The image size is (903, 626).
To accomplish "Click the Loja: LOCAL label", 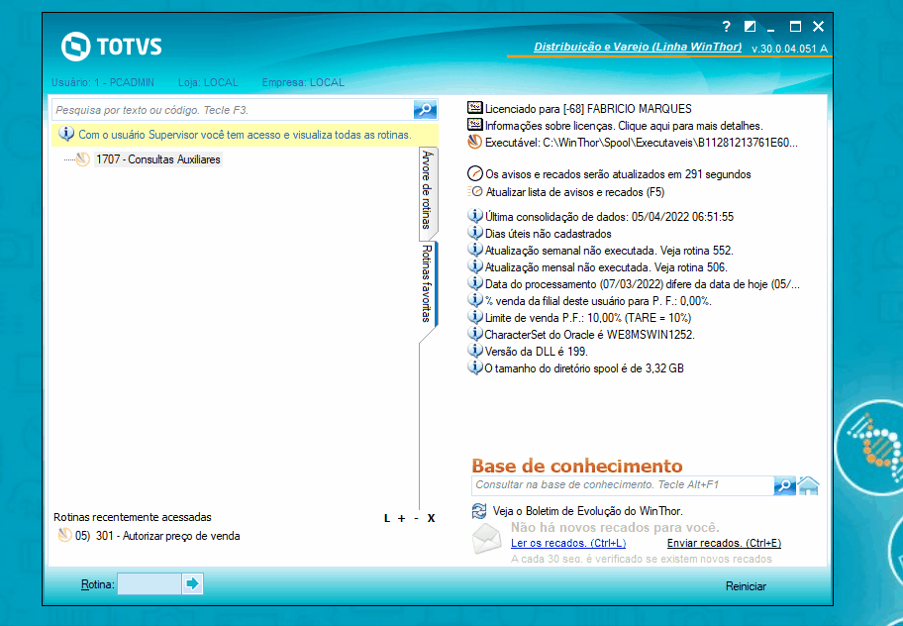I will click(x=208, y=82).
